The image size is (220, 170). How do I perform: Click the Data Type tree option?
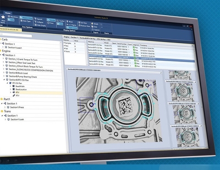(x=25, y=21)
